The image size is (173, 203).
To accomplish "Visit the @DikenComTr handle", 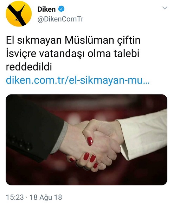I will [60, 19].
